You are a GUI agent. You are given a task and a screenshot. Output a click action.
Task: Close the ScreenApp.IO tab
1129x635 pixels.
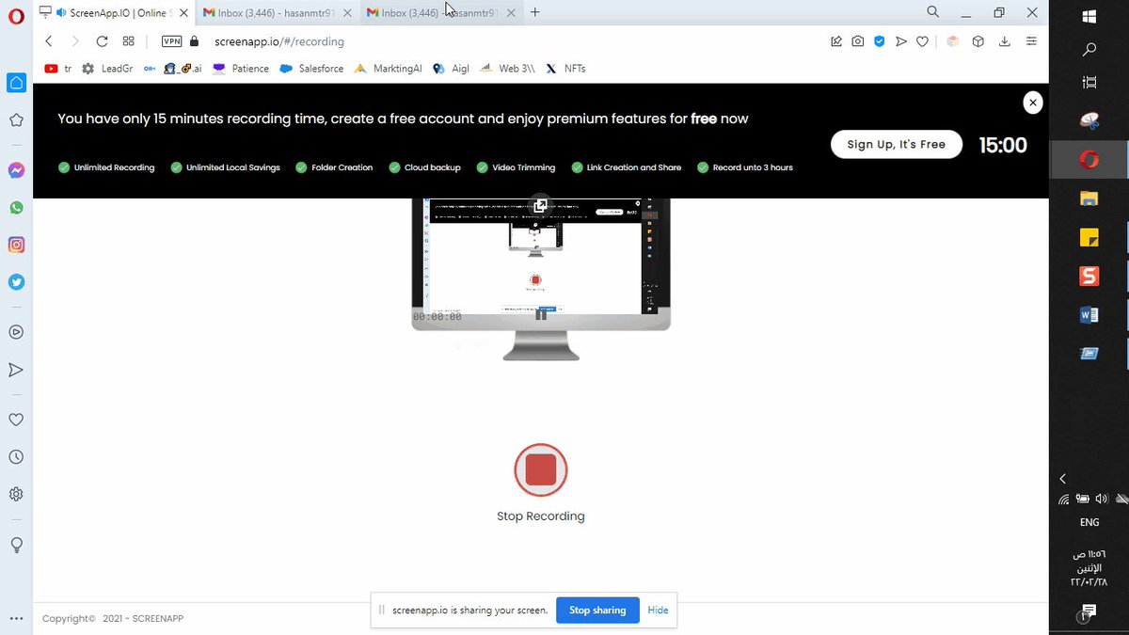(183, 13)
